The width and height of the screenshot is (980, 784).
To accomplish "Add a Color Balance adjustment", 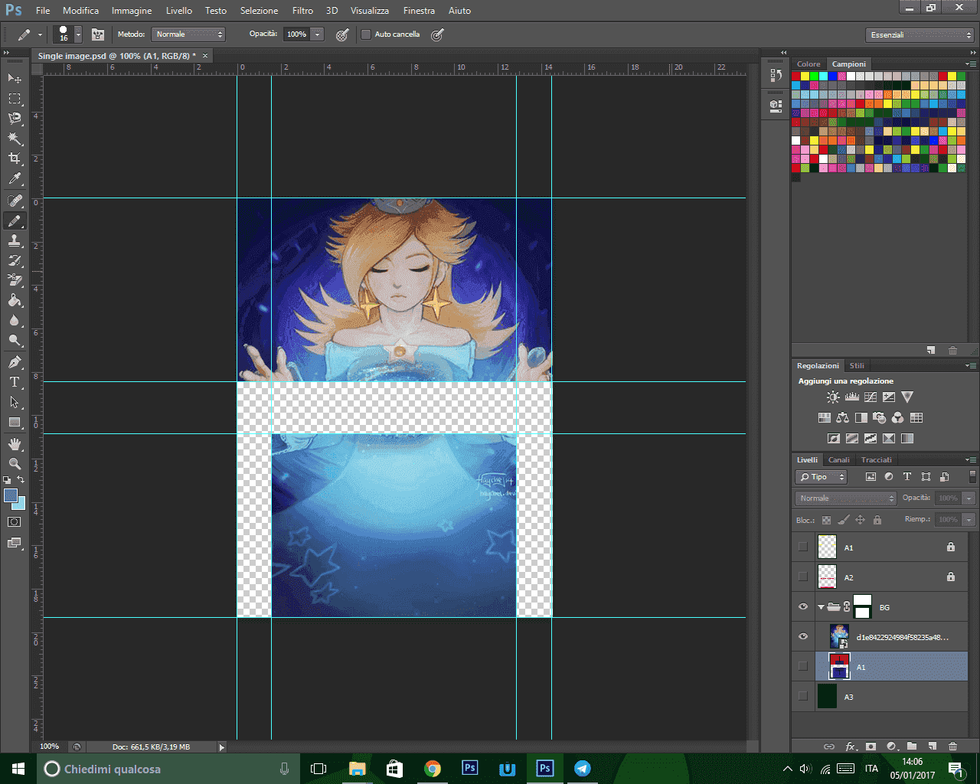I will click(843, 417).
